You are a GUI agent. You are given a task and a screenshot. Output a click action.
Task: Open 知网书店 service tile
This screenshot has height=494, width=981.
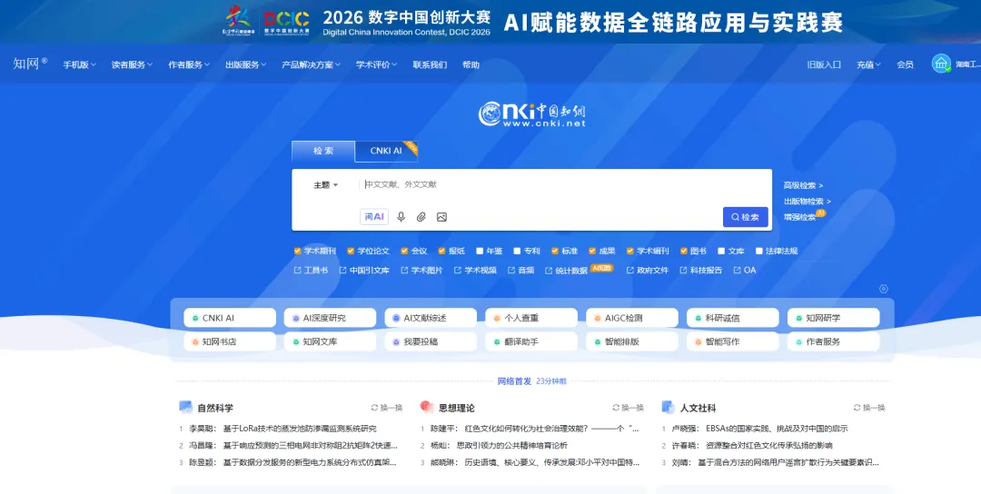pos(230,341)
